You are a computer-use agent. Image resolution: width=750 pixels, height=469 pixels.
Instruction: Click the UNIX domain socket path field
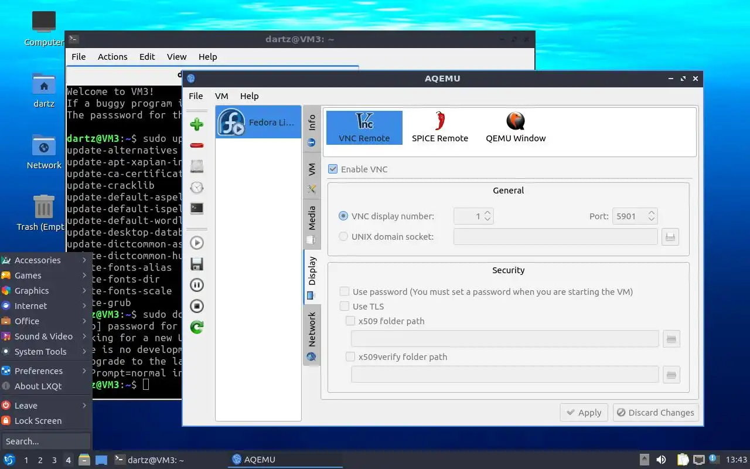point(555,237)
